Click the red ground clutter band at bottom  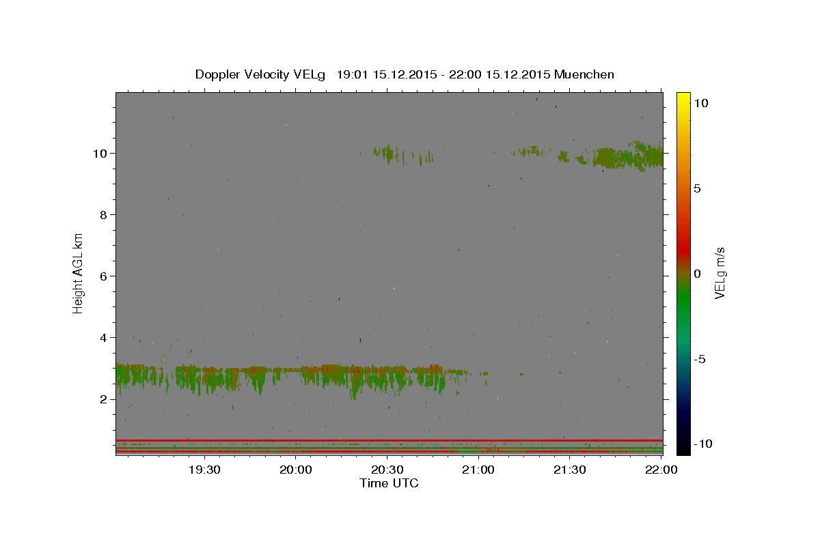[389, 440]
